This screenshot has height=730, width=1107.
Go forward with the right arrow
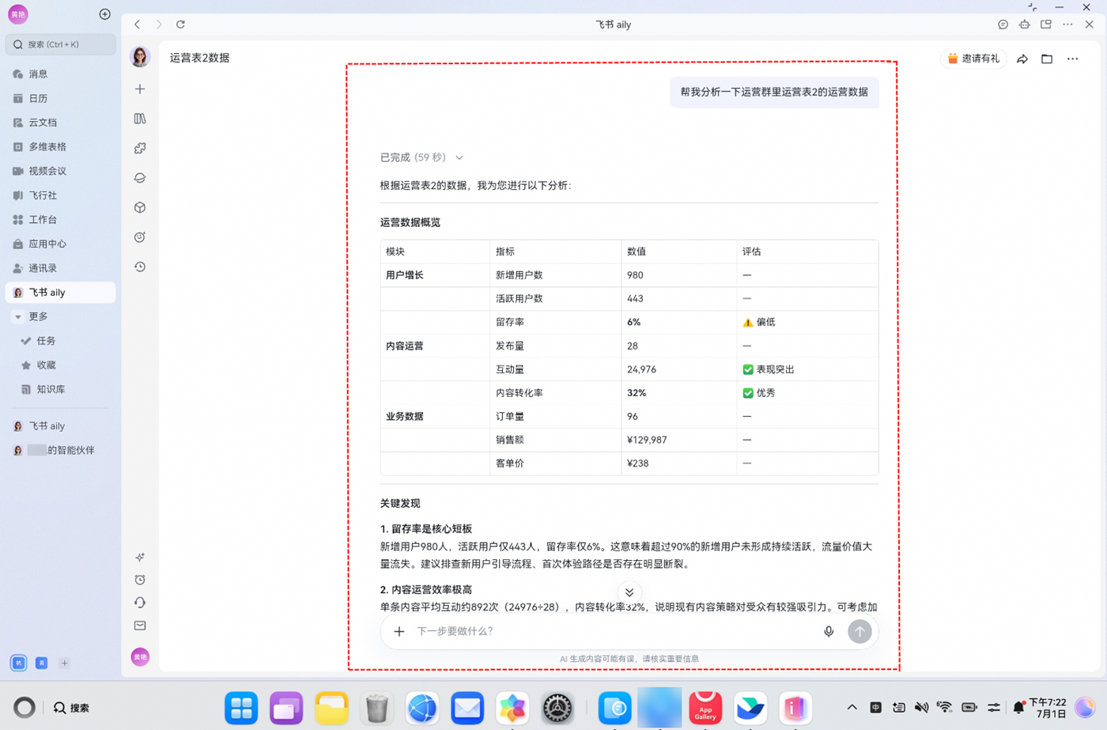159,25
